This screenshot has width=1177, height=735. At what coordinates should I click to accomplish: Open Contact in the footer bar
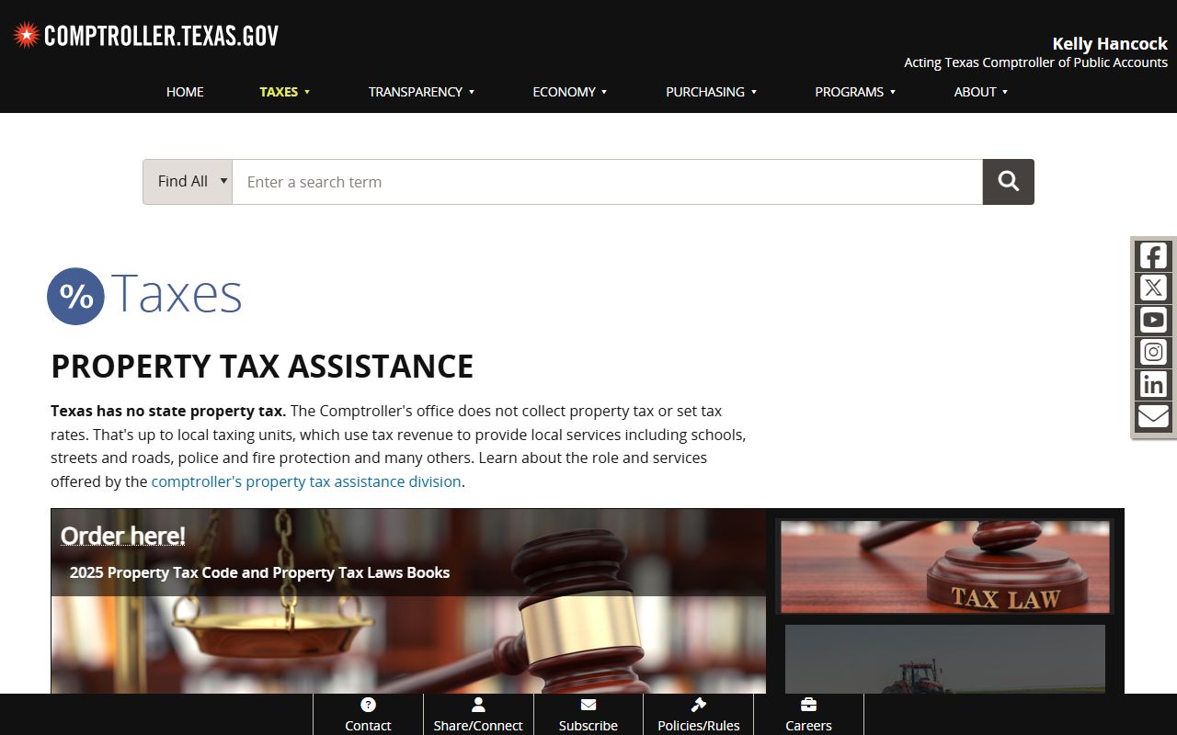[368, 715]
